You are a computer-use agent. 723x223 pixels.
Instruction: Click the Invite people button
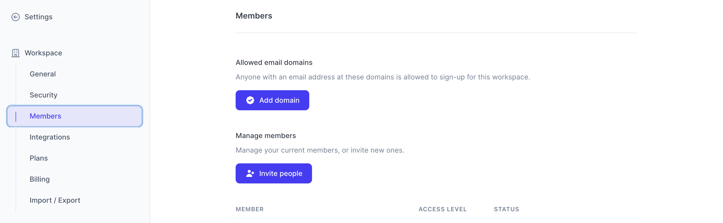[274, 173]
